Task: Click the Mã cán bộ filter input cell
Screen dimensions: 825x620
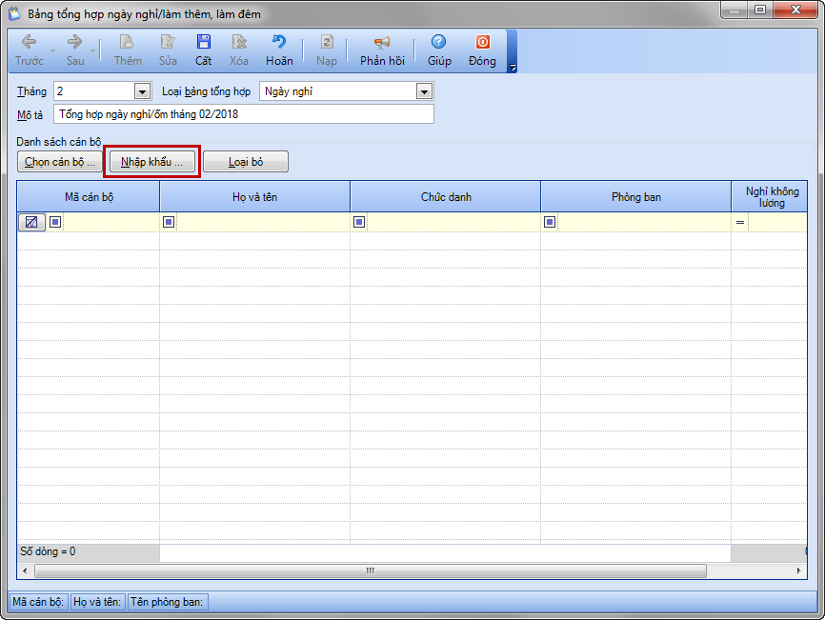Action: [x=111, y=222]
